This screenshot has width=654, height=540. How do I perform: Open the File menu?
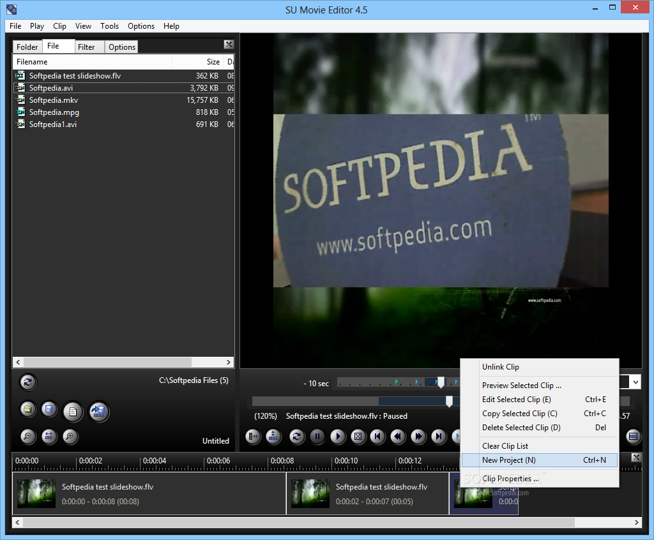coord(15,26)
